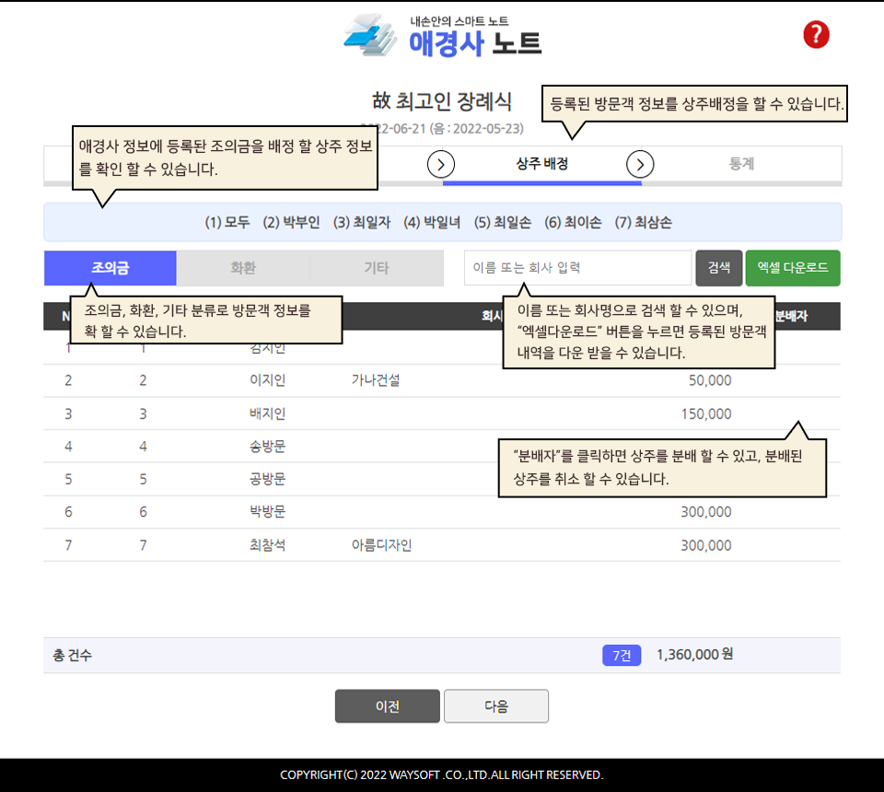Select the 기타 category tab
The height and width of the screenshot is (792, 884).
click(376, 268)
